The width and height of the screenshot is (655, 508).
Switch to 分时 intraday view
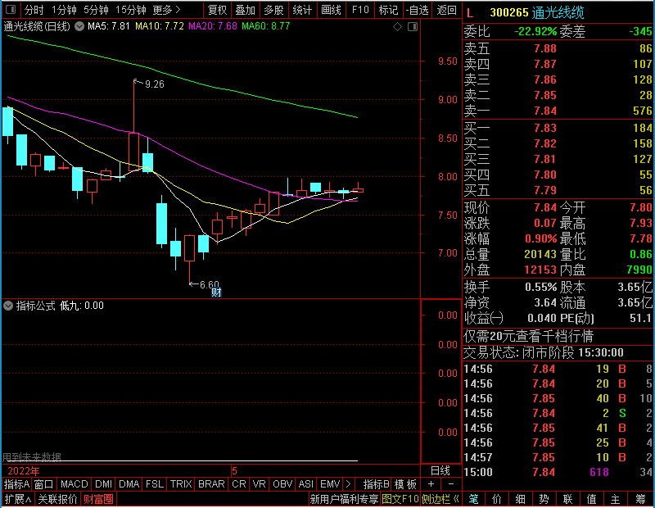(x=34, y=10)
